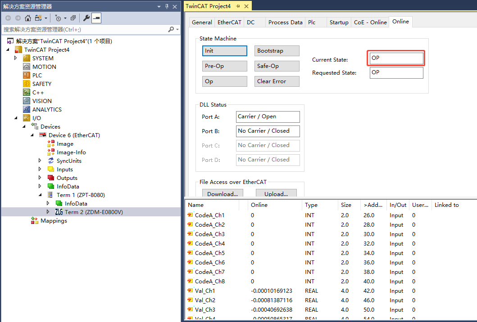This screenshot has width=477, height=322.
Task: Click the Clear Error button
Action: pyautogui.click(x=277, y=81)
